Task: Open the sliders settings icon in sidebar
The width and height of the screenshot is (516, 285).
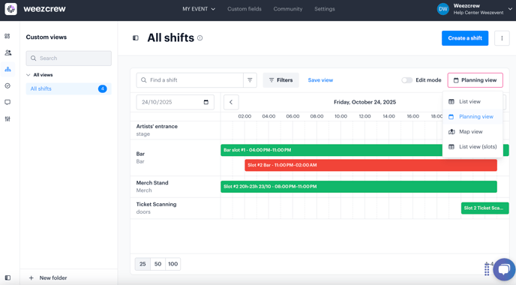Action: click(7, 118)
